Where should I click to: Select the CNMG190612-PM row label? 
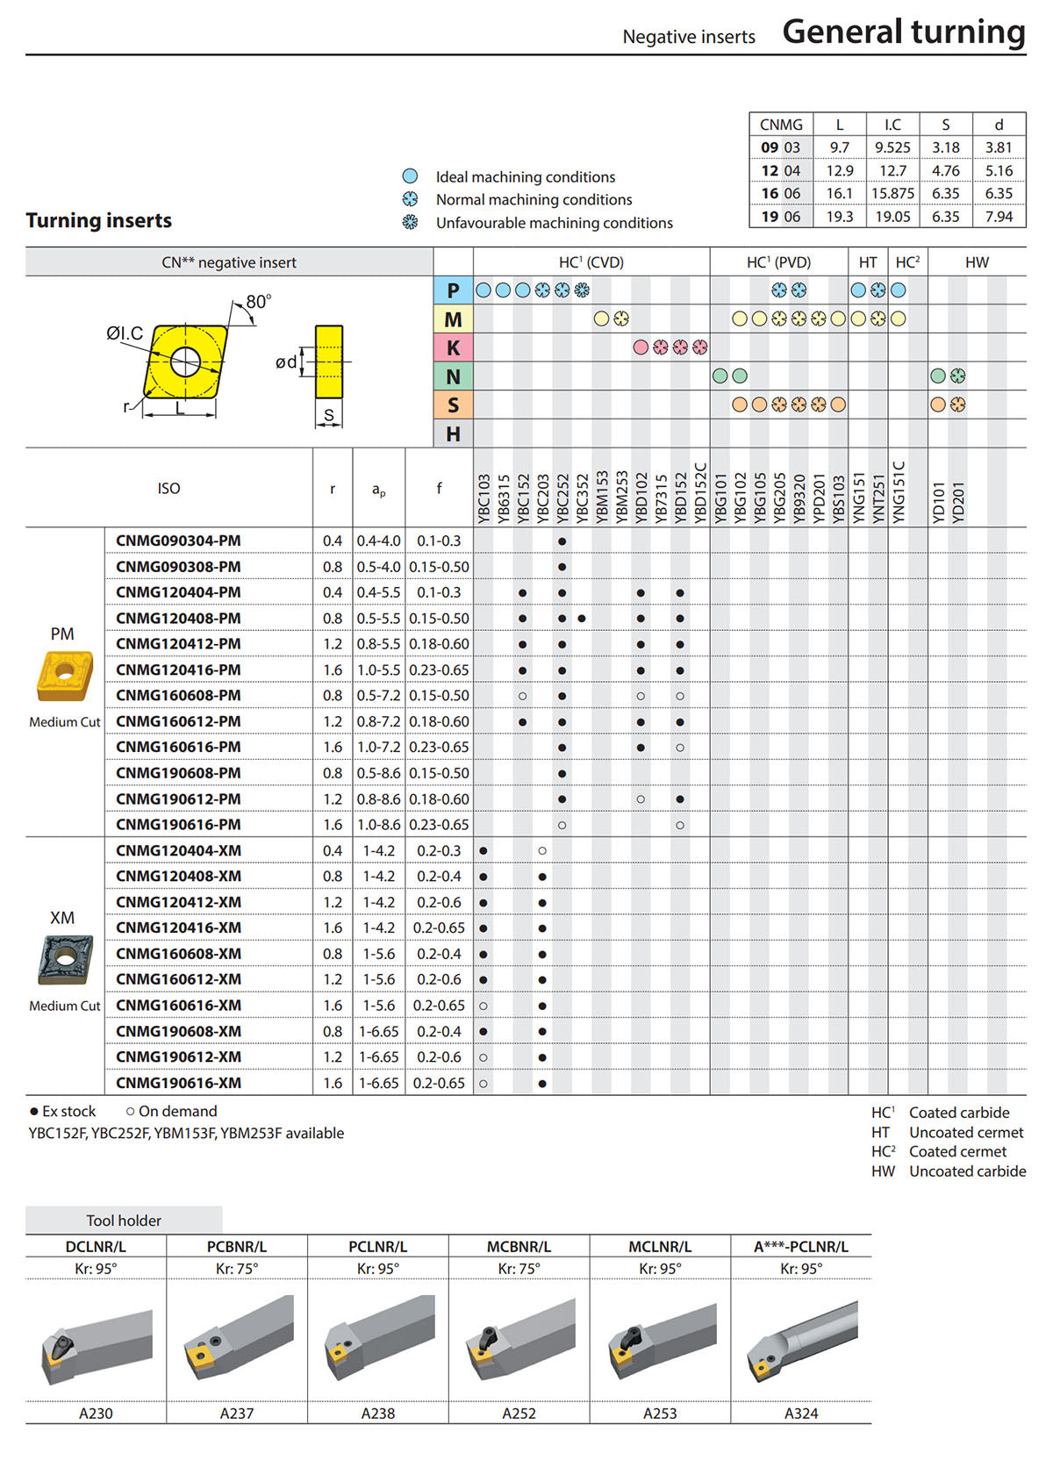click(178, 799)
